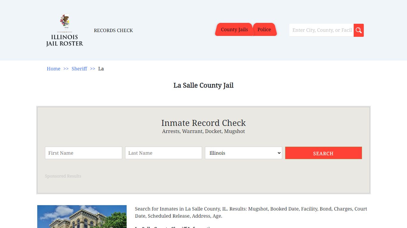407x228 pixels.
Task: Click the courthouse building photo
Action: pyautogui.click(x=82, y=216)
